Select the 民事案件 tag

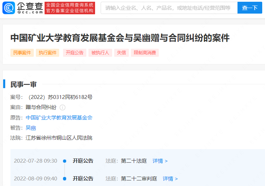point(22,53)
